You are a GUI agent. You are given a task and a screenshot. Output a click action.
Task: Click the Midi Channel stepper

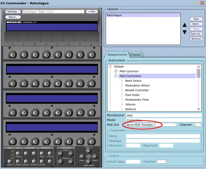point(200,125)
